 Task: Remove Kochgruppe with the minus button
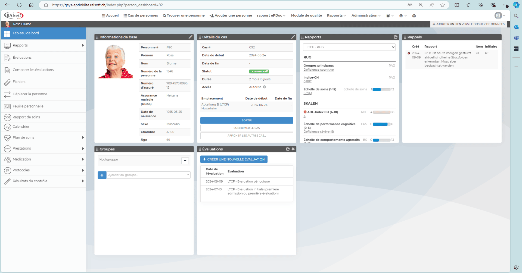tap(185, 161)
